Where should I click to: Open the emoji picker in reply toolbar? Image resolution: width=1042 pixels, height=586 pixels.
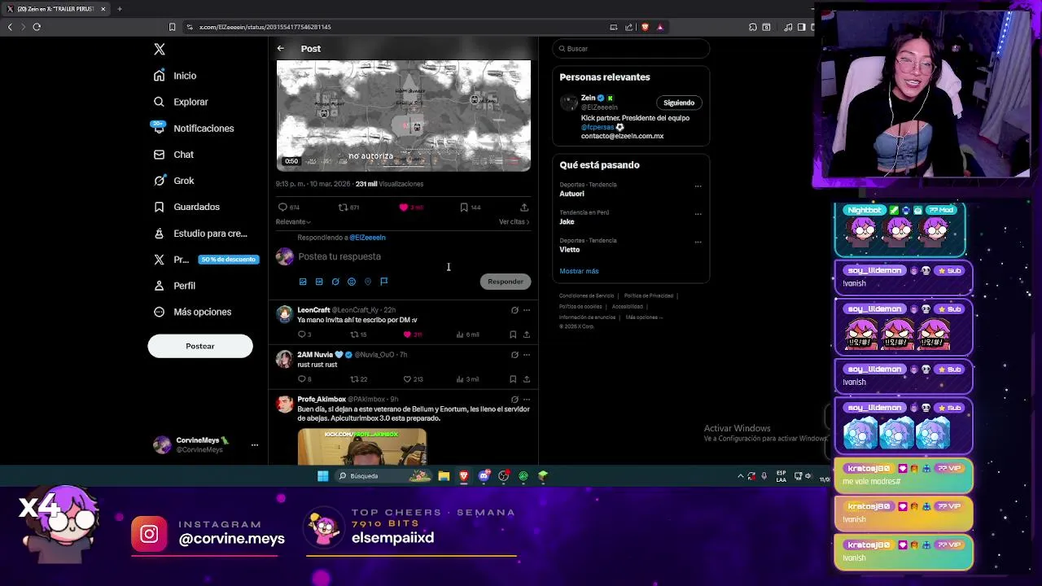click(x=352, y=282)
